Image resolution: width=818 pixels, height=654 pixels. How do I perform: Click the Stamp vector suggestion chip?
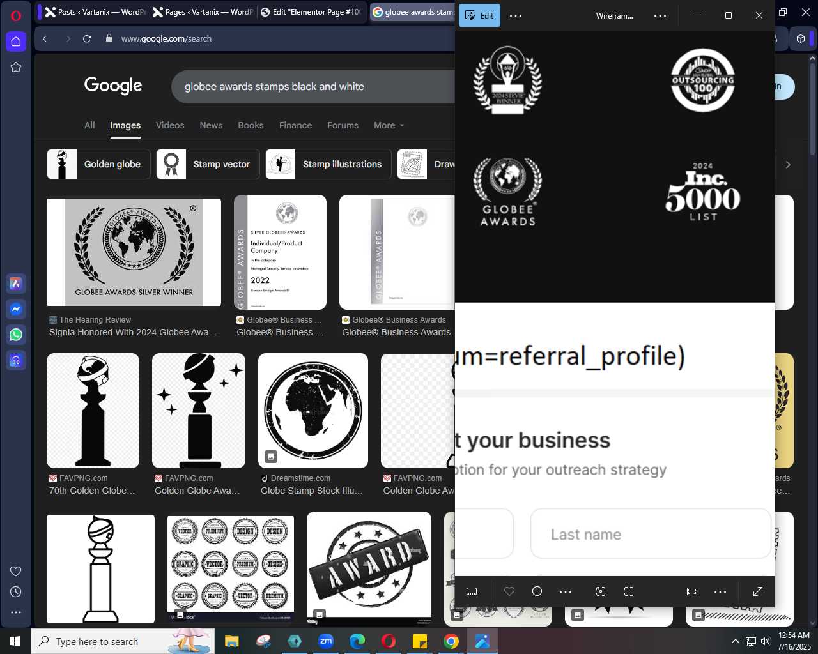click(x=208, y=164)
